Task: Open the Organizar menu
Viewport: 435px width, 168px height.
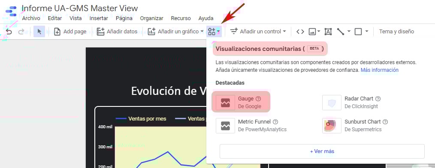Action: (151, 18)
